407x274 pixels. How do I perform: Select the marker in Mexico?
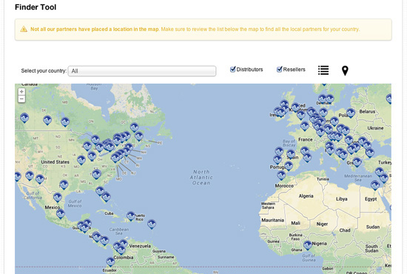tap(61, 214)
